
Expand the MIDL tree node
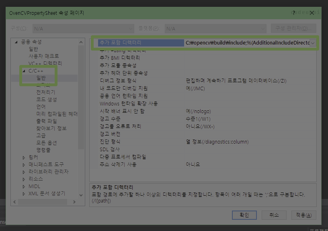tap(24, 186)
